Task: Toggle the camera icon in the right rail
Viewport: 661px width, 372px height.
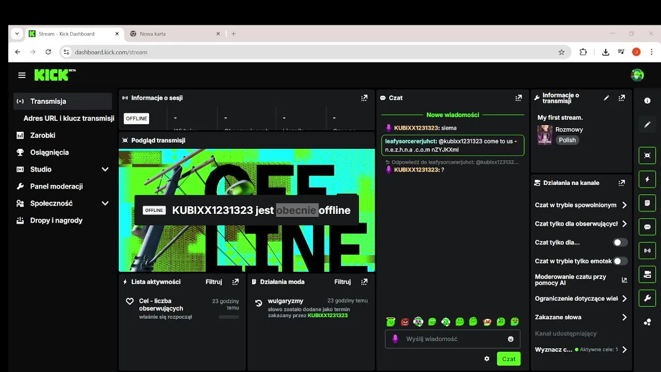Action: pos(647,274)
